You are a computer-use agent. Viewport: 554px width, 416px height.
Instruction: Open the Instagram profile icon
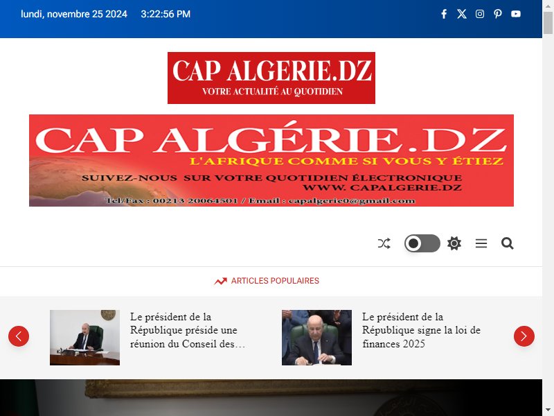click(480, 14)
